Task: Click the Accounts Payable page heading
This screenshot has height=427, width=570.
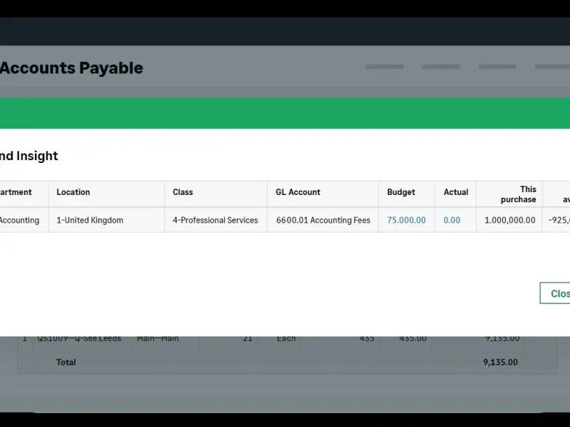Action: point(71,68)
